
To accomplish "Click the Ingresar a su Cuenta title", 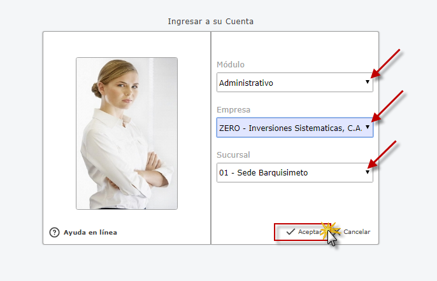I will [x=211, y=21].
